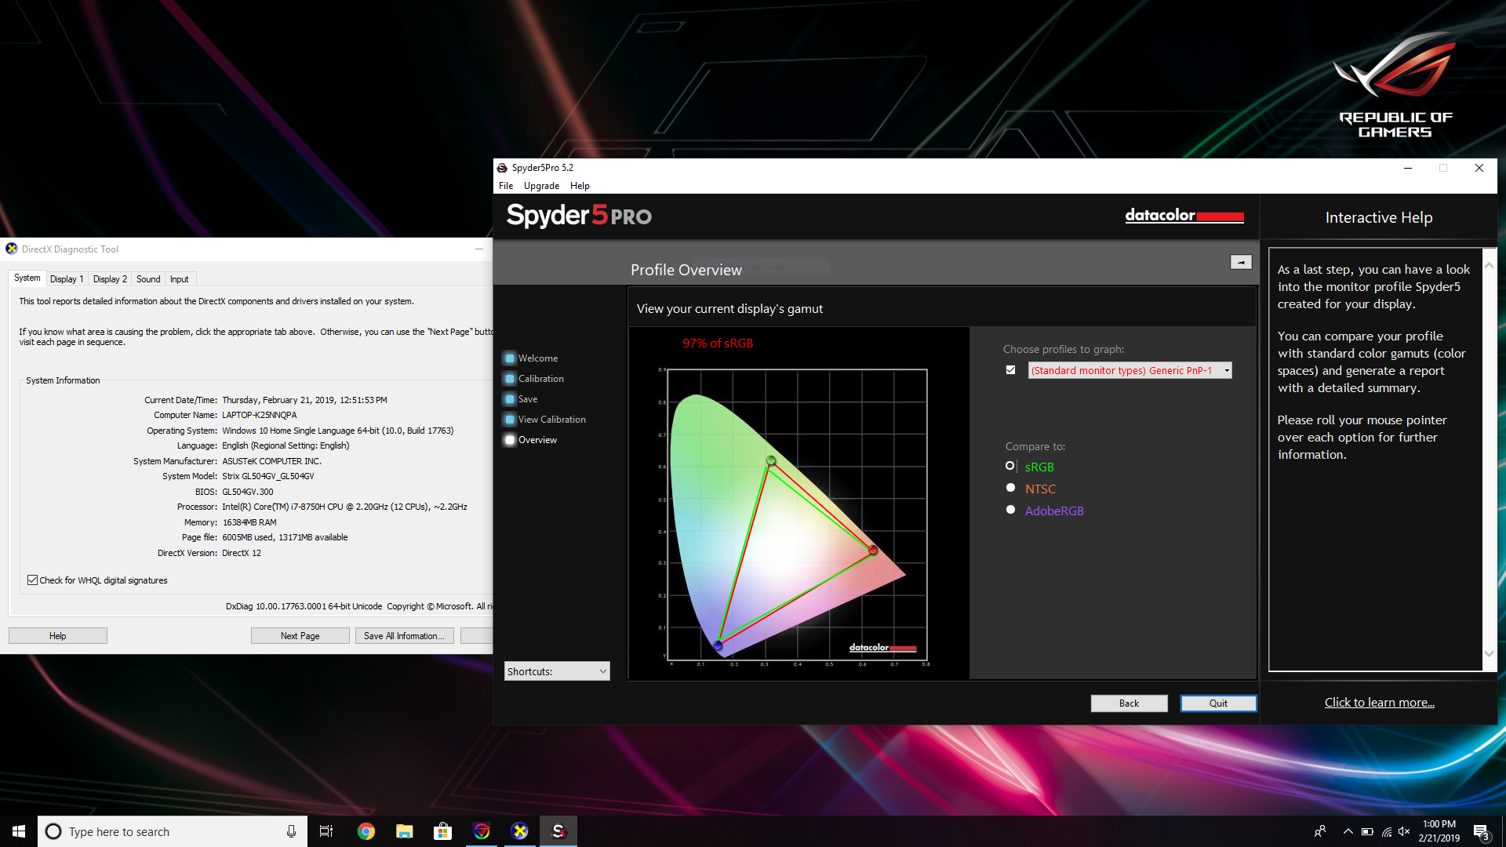Click the Interactive Help scroll down arrow
This screenshot has width=1506, height=847.
click(1489, 653)
